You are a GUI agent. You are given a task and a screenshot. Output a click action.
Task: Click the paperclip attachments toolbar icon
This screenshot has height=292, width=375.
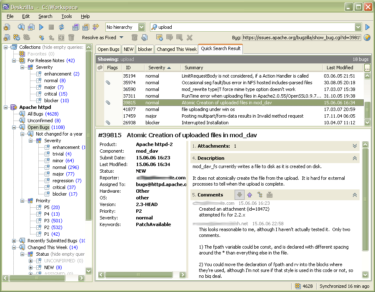point(144,38)
